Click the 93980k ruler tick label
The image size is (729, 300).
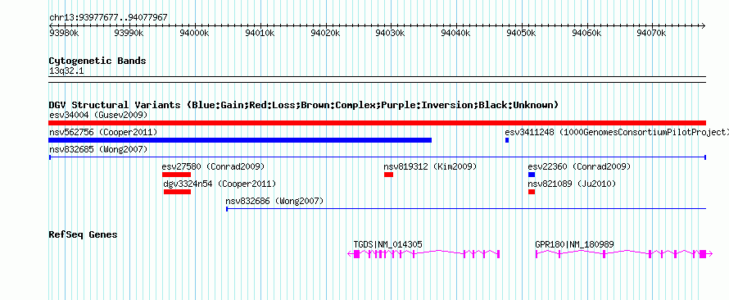tap(64, 34)
